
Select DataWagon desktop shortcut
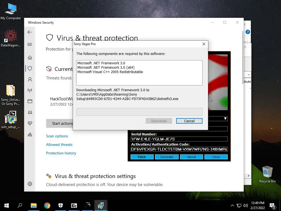click(11, 38)
